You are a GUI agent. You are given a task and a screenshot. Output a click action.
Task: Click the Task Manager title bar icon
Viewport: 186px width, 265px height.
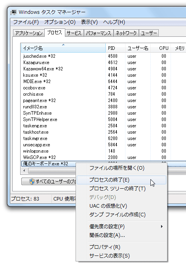coord(13,12)
